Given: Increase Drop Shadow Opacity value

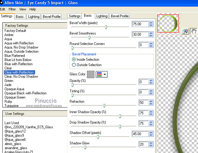Looking at the screenshot, I should click(151, 122).
